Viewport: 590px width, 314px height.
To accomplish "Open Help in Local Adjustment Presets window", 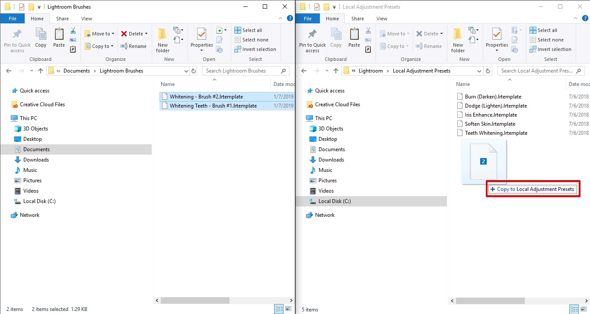I will [x=585, y=19].
